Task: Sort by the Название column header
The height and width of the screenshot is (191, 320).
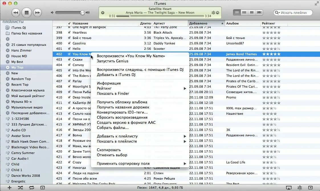Action: pos(105,23)
